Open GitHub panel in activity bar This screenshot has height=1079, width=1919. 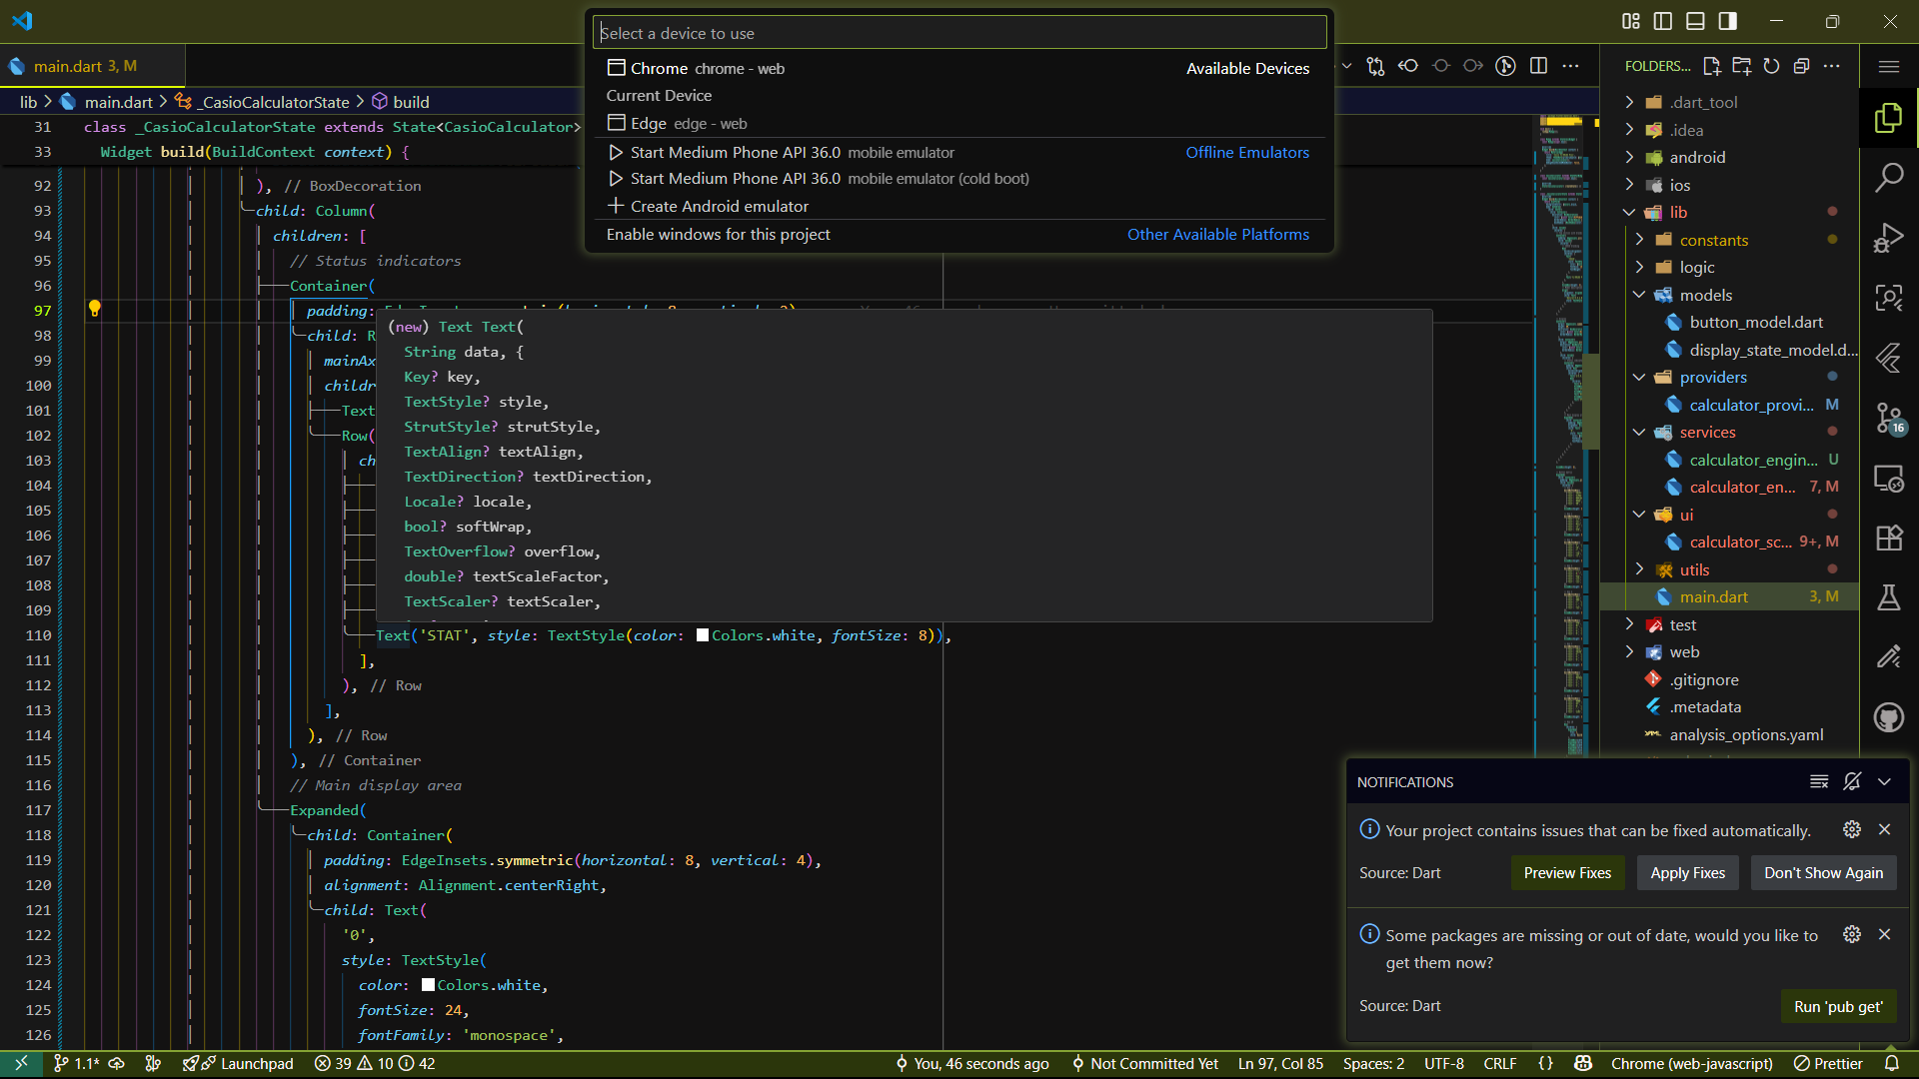(x=1888, y=717)
